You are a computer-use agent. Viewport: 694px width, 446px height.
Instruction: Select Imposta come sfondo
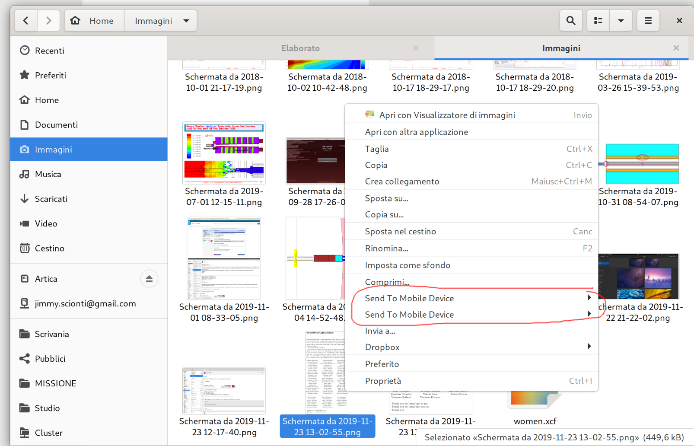471,265
